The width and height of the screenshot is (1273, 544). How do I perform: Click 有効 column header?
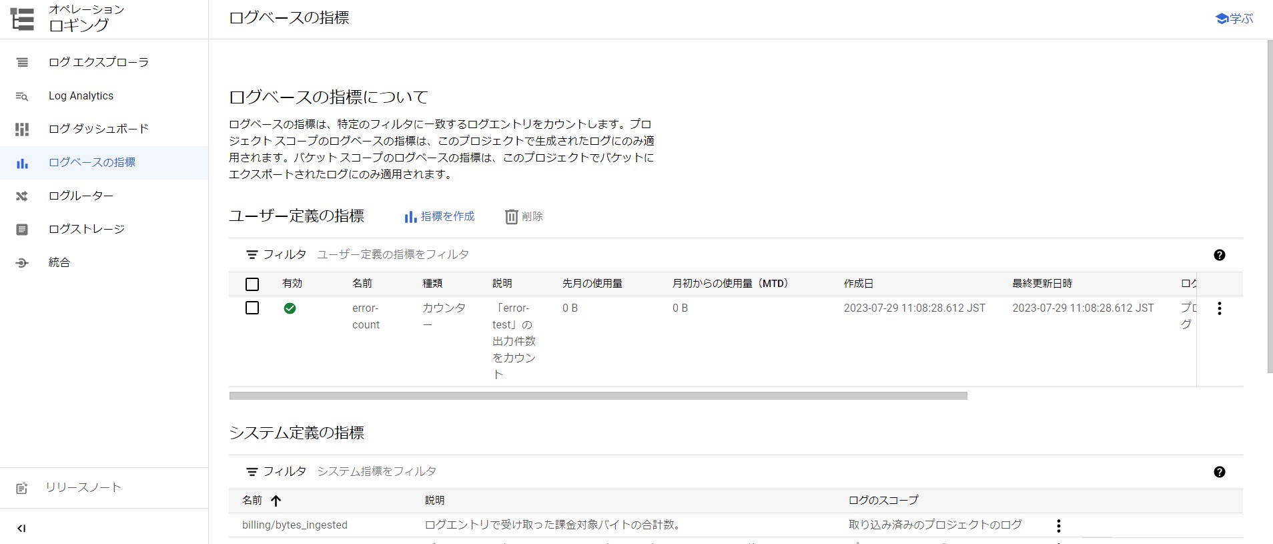tap(292, 284)
